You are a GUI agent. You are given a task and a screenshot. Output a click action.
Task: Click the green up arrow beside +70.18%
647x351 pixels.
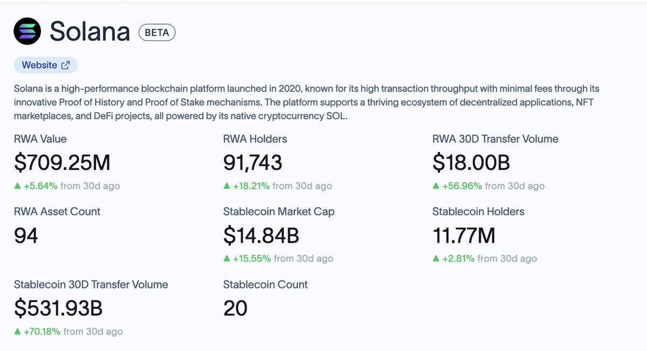18,332
